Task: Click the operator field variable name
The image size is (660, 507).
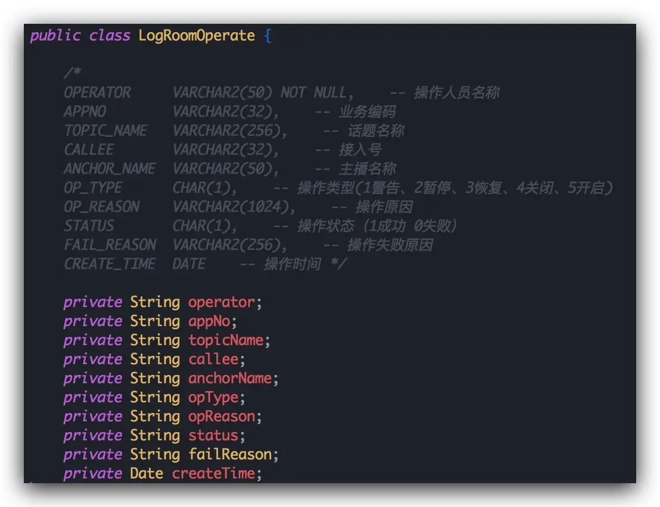Action: [221, 302]
